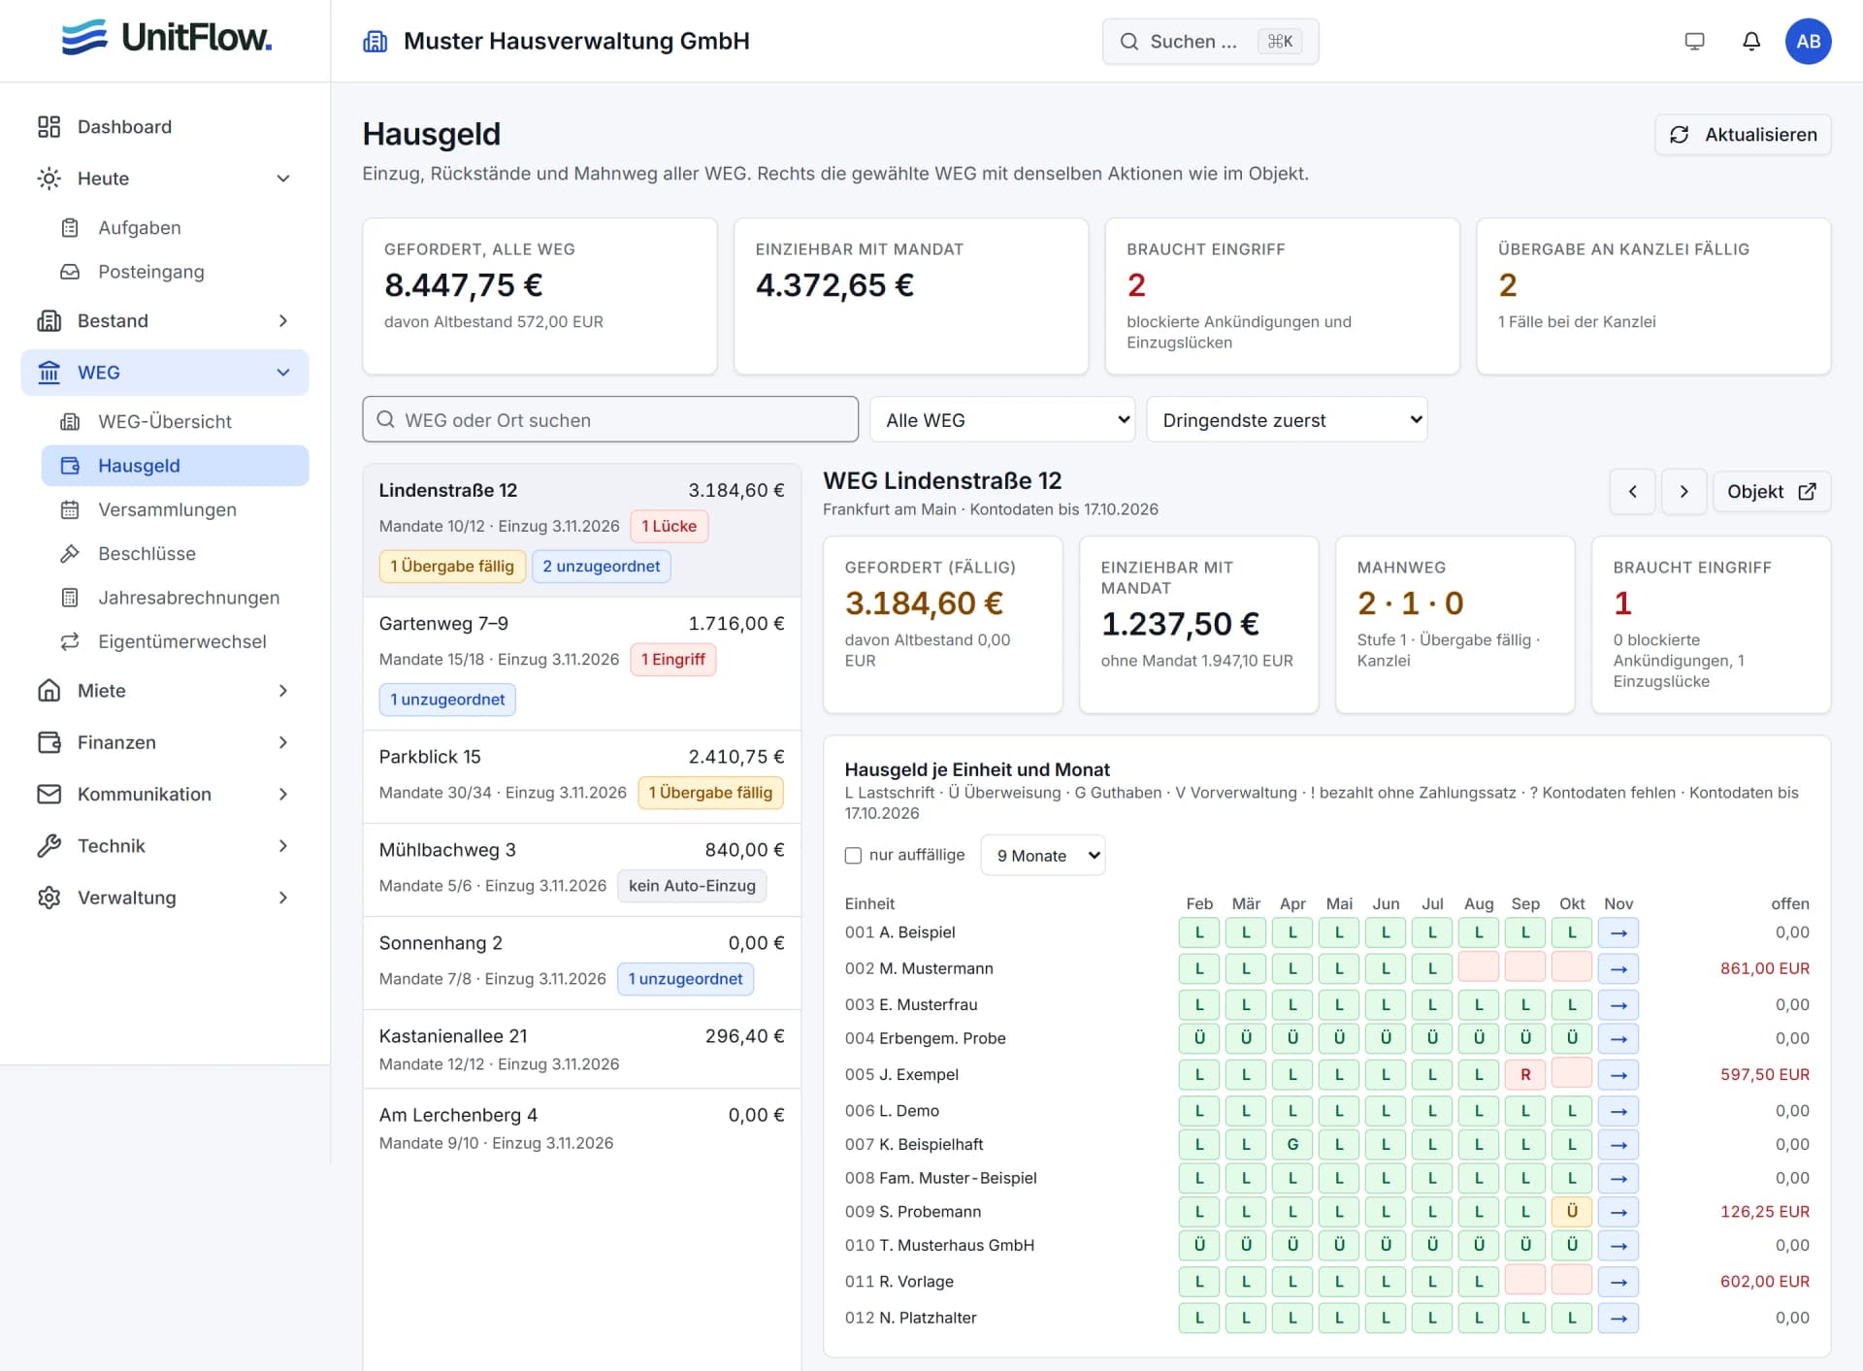This screenshot has width=1863, height=1371.
Task: Click the building icon beside Muster Hausverwaltung
Action: click(x=376, y=42)
